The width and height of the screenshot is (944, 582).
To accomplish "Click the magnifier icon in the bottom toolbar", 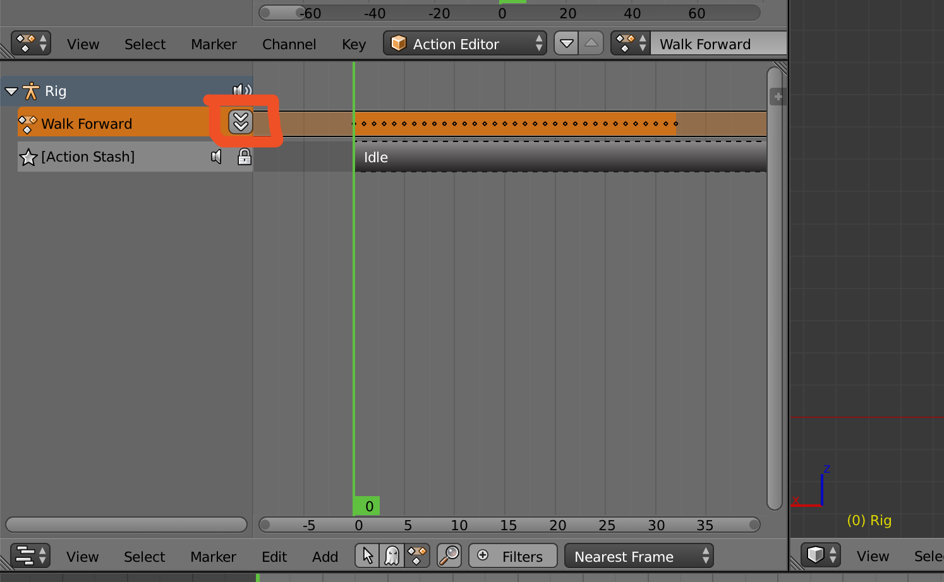I will [x=449, y=555].
